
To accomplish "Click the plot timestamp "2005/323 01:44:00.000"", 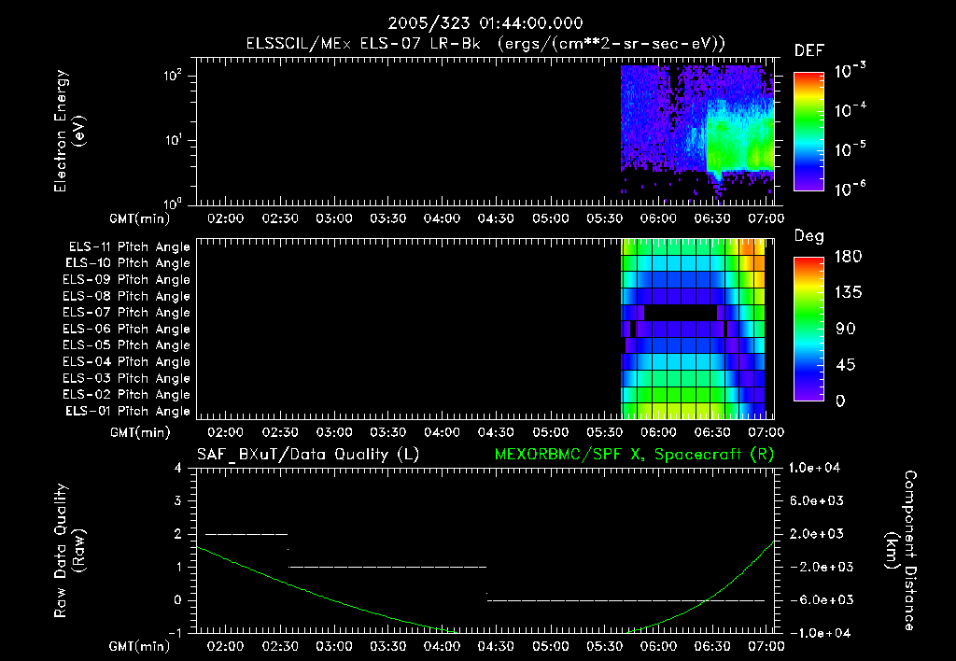I will (x=485, y=23).
